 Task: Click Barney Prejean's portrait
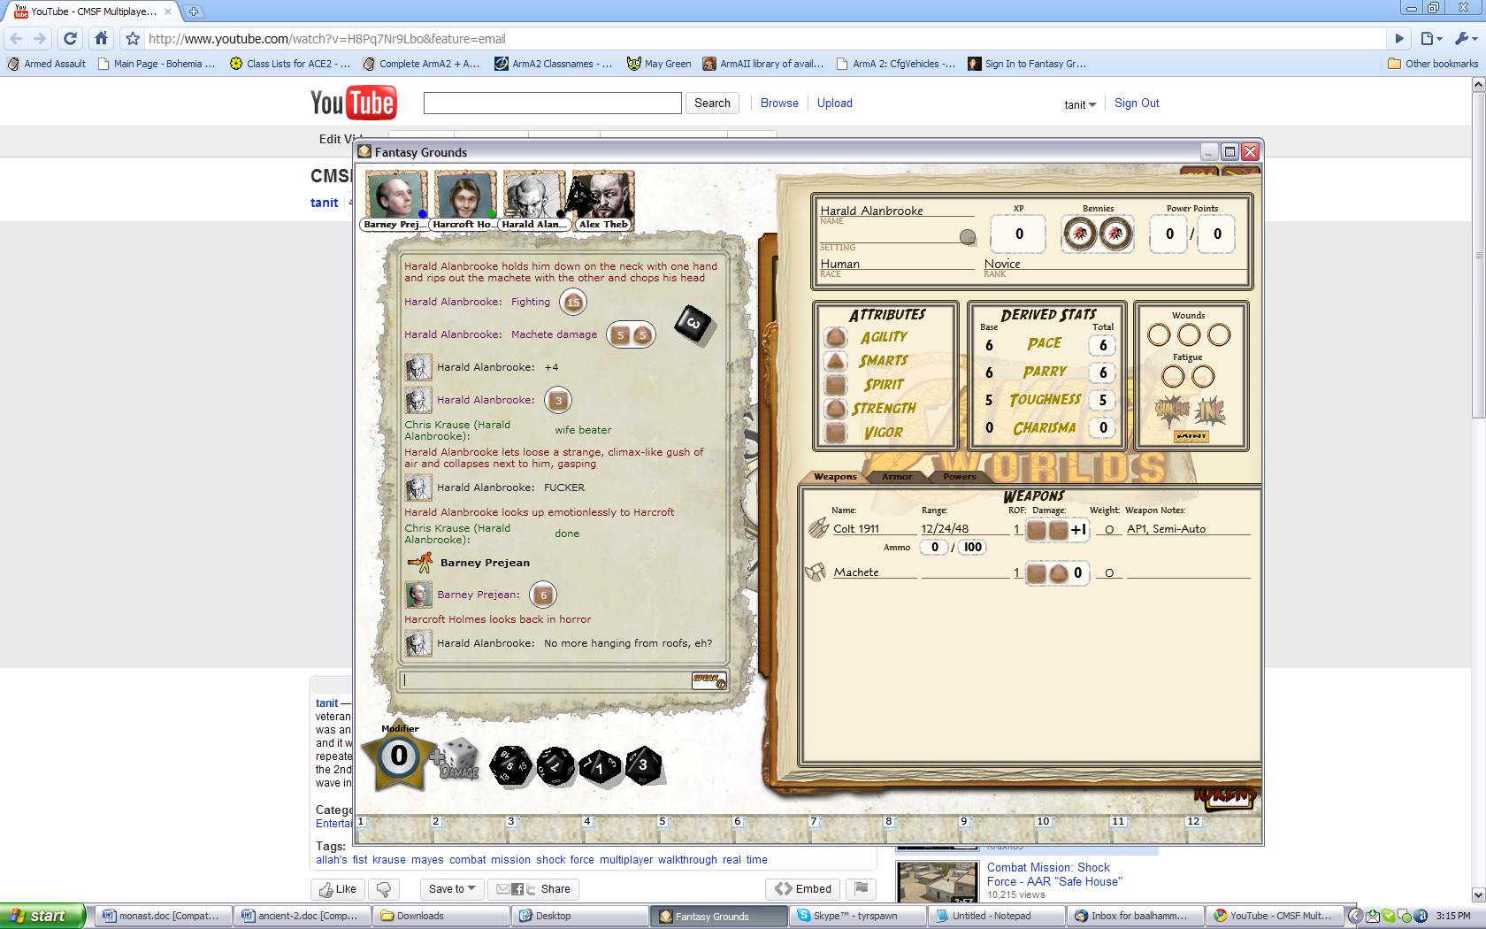coord(396,196)
